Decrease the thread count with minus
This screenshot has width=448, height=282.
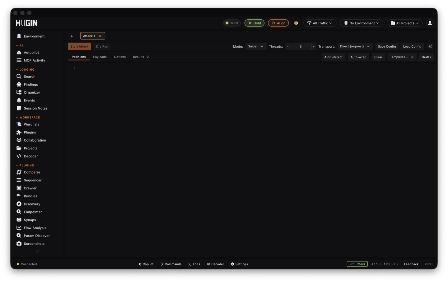pos(288,46)
